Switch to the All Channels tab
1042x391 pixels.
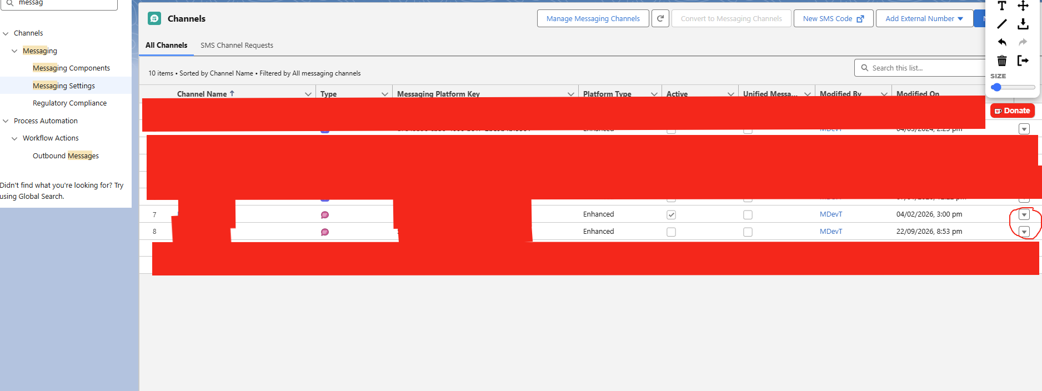coord(166,45)
